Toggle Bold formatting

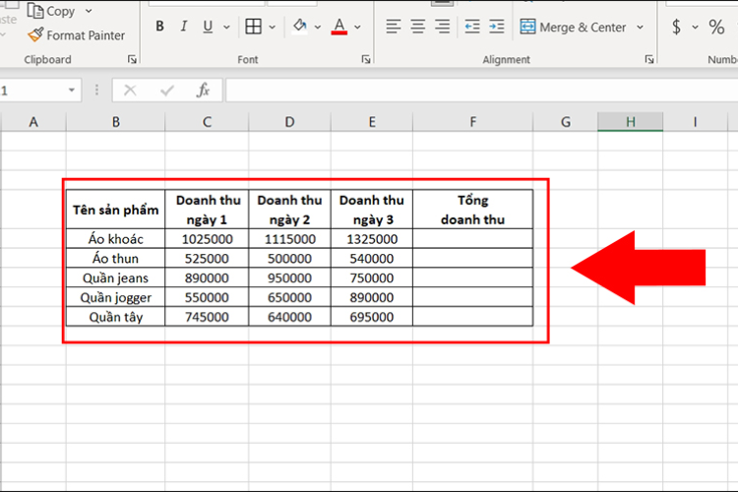160,27
